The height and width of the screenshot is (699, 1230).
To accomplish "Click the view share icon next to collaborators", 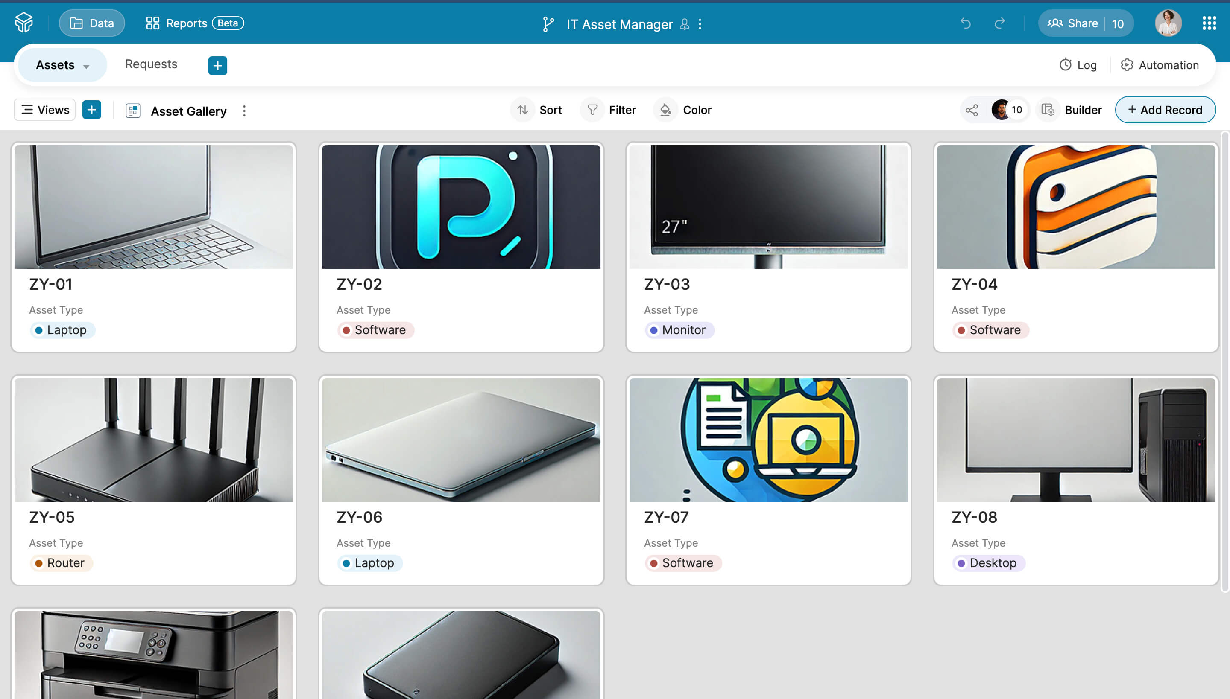I will tap(972, 110).
